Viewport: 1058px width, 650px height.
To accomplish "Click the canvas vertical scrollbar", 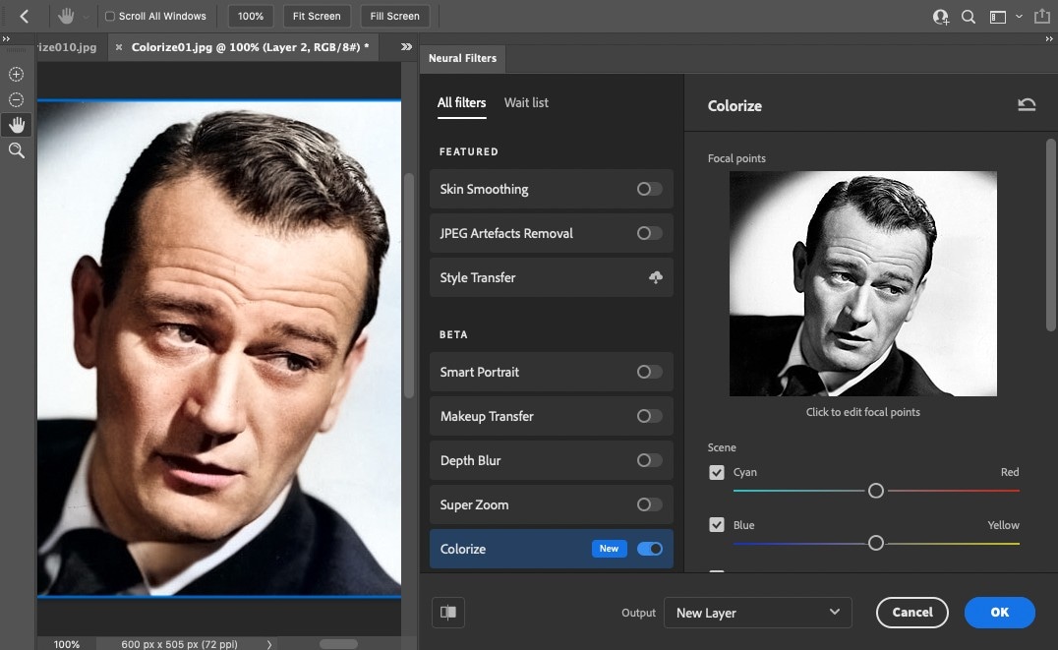I will (408, 285).
